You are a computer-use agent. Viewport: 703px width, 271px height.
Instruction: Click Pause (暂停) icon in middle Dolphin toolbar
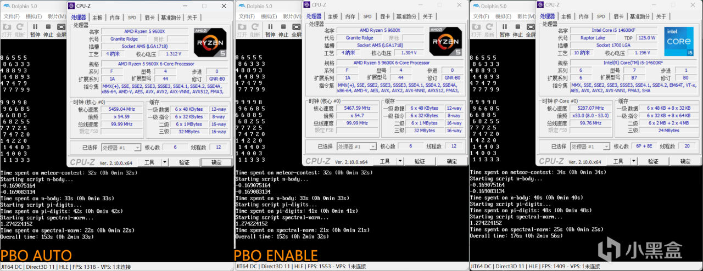click(270, 26)
